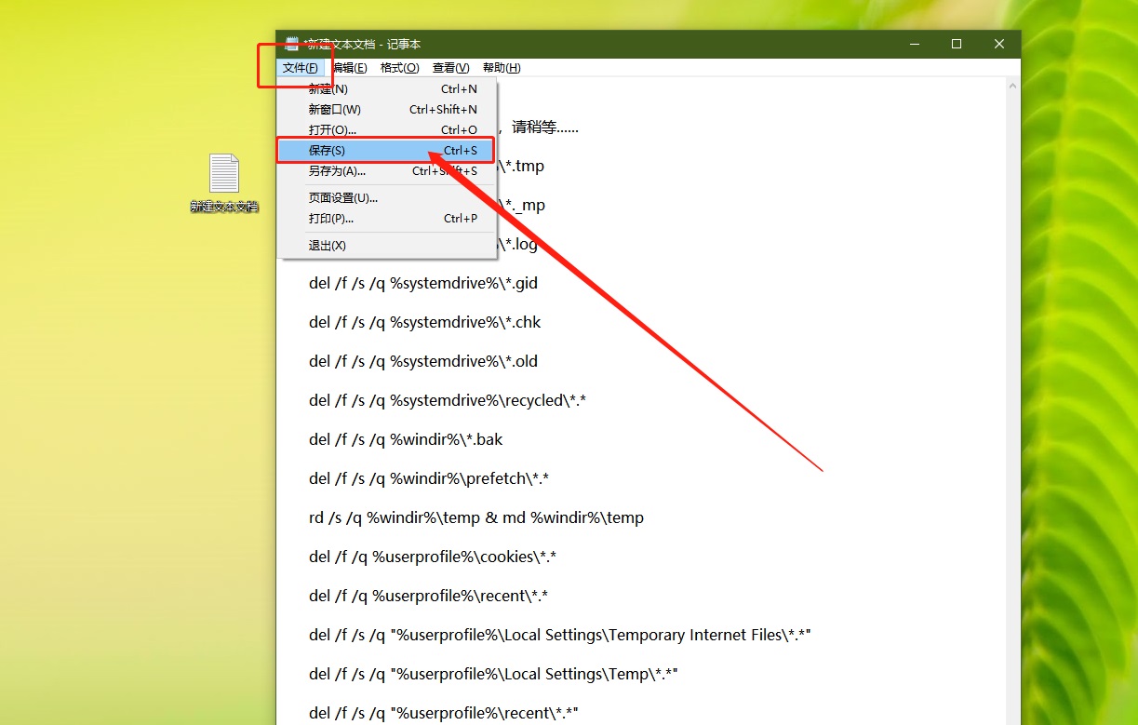
Task: Click the line ending with *.gid
Action: click(423, 283)
